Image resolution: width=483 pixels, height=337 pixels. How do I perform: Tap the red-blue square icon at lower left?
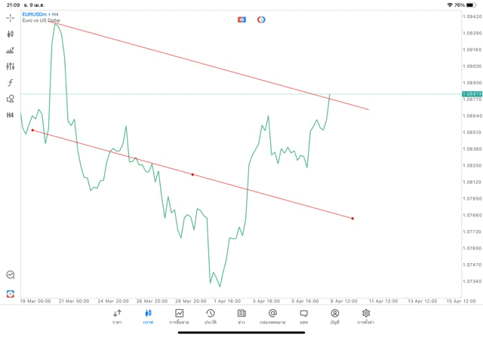[11, 293]
